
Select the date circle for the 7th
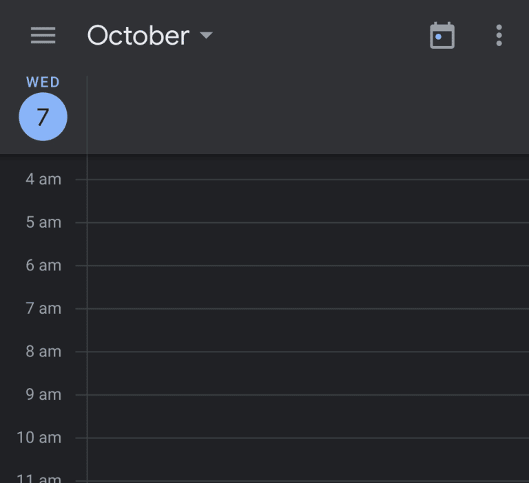click(x=43, y=117)
